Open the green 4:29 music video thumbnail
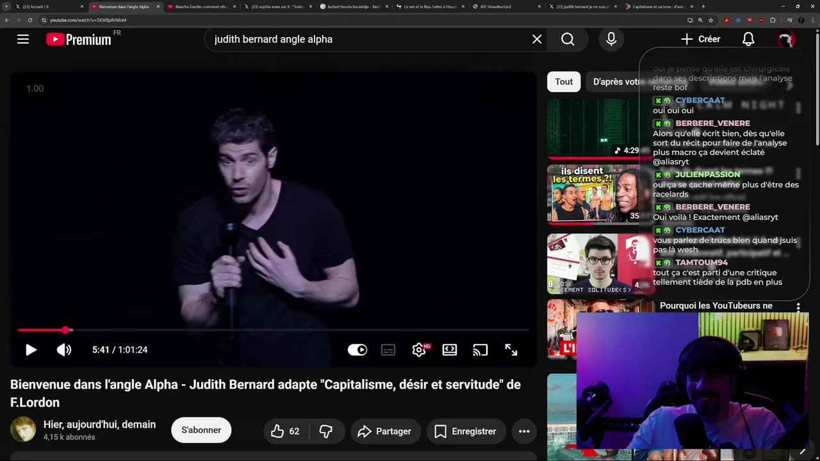The image size is (820, 461). [x=594, y=128]
